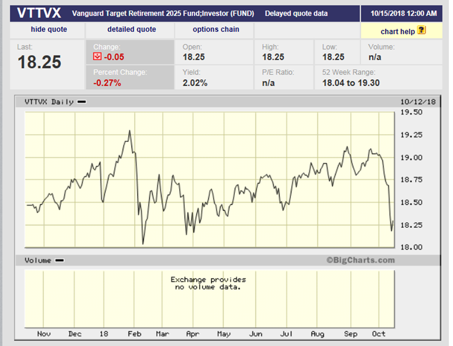Click the 18.00 price axis label
The height and width of the screenshot is (346, 453).
tap(411, 247)
